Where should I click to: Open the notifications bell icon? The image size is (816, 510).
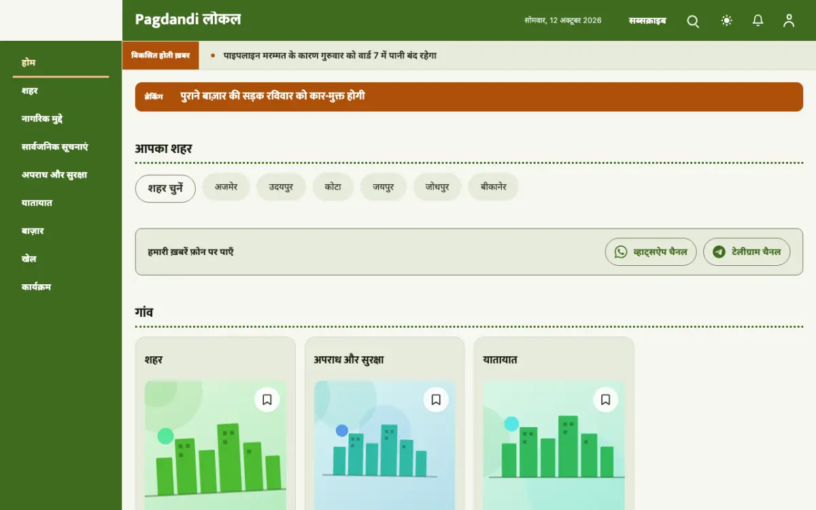tap(758, 21)
